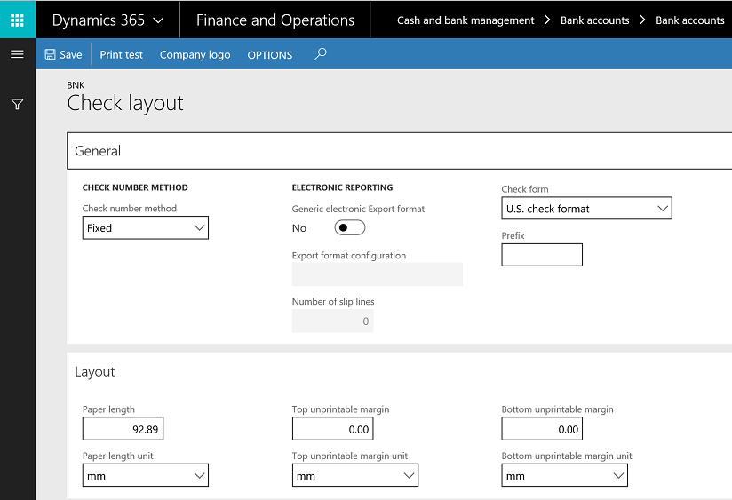Screen dimensions: 732x500
Task: Toggle Generic electronic Export format switch
Action: coord(350,227)
